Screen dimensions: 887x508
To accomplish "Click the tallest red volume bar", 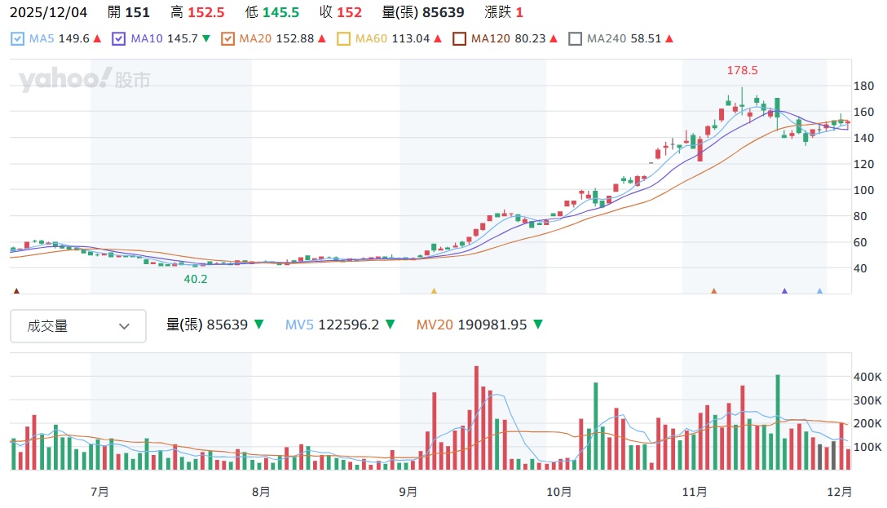I will pyautogui.click(x=476, y=417).
